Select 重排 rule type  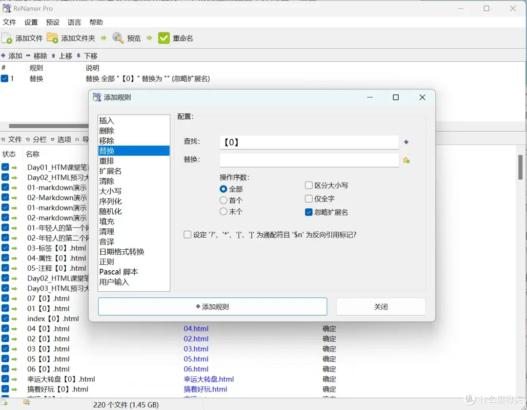[134, 161]
